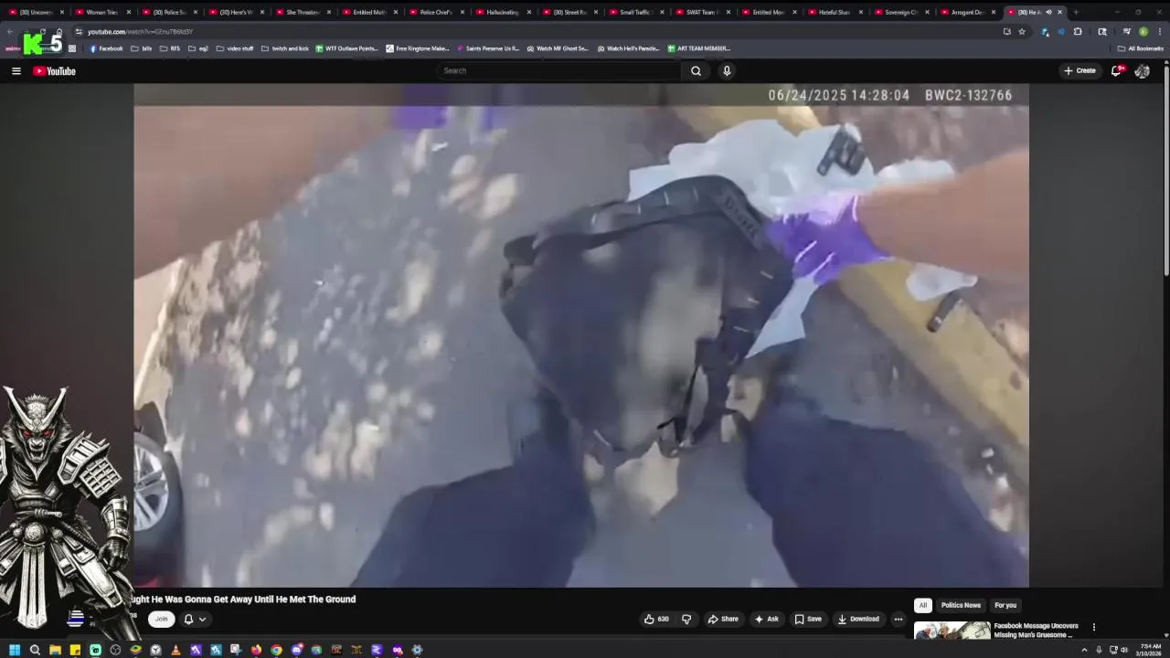This screenshot has height=658, width=1170.
Task: Open the Chrome extensions puzzle icon
Action: click(1078, 31)
